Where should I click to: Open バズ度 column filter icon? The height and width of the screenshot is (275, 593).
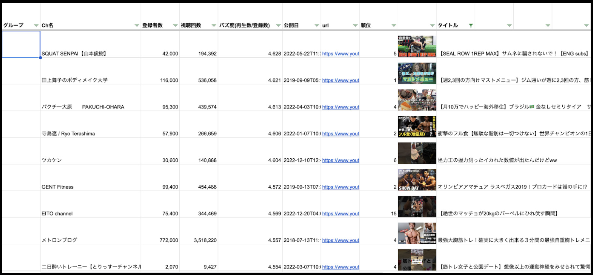pyautogui.click(x=278, y=25)
